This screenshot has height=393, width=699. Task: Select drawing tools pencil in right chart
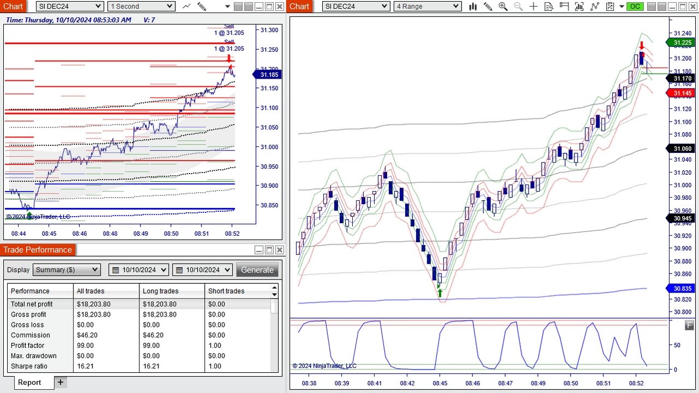(x=488, y=7)
